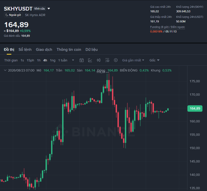Image resolution: width=207 pixels, height=191 pixels.
Task: Open the Dữ liệu tab
Action: coord(91,50)
